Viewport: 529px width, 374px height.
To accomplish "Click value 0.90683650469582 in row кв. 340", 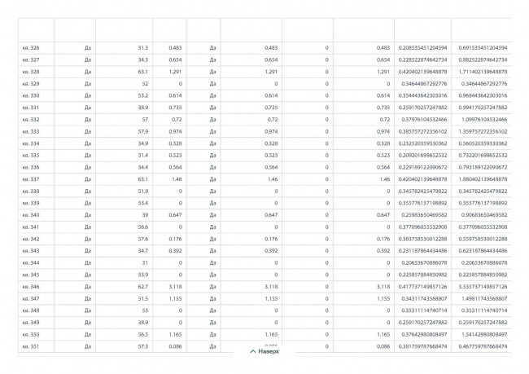I will coord(484,215).
